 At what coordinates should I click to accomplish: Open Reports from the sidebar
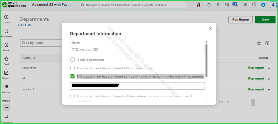click(6, 75)
